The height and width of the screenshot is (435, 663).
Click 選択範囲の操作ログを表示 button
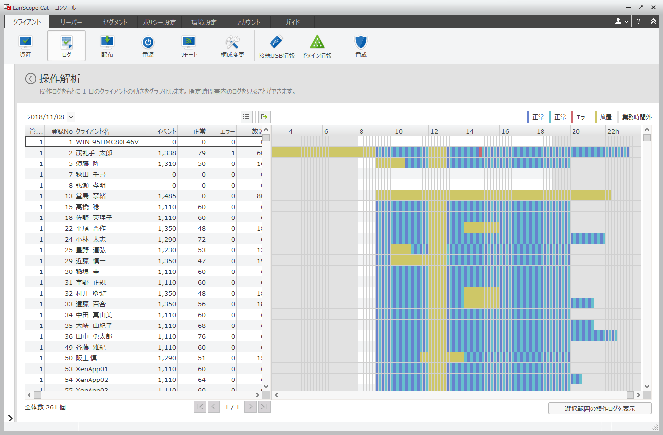(x=600, y=408)
